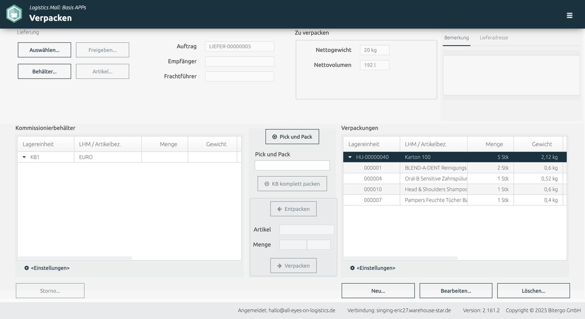This screenshot has width=585, height=319.
Task: Select the HU-00000040 Karton 100 row
Action: pos(455,157)
